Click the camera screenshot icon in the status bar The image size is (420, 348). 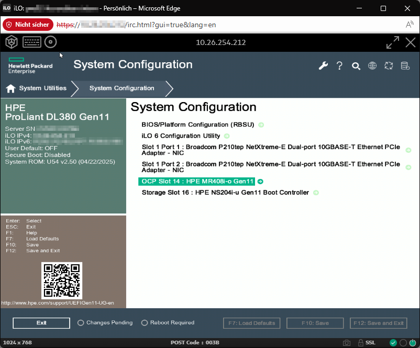[x=347, y=343]
